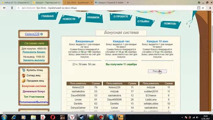Screen dimensions: 213x120
Task: Open the ПОМОЩЬ navigation flag
Action: 170,24
